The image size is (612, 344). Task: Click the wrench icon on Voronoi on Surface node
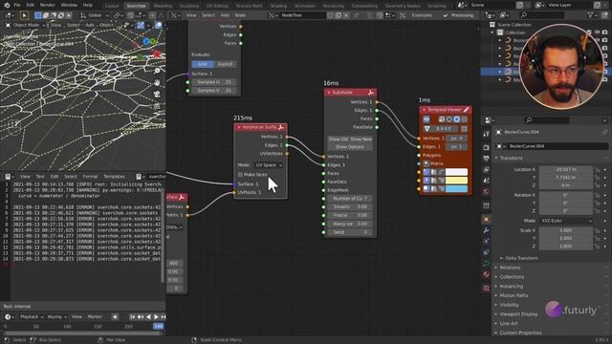[x=280, y=127]
